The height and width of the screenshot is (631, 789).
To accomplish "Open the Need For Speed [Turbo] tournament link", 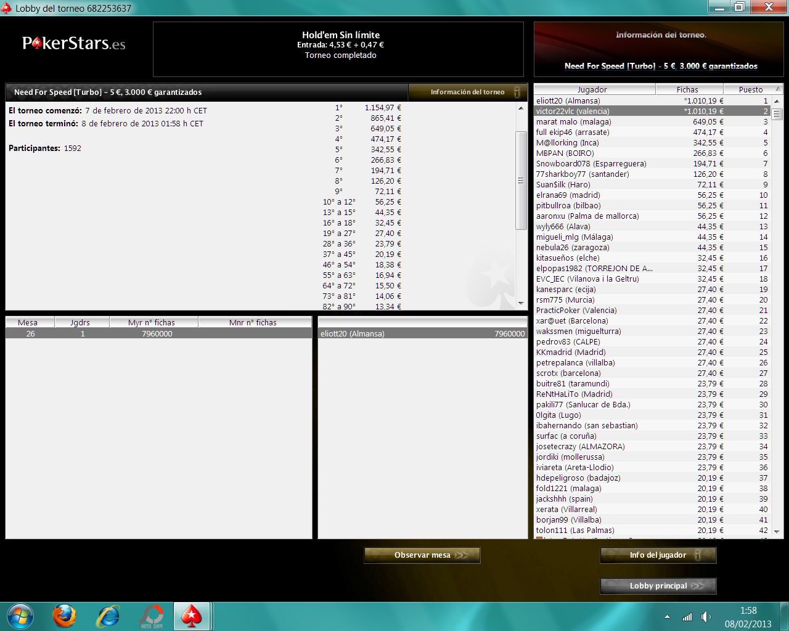I will (x=661, y=66).
